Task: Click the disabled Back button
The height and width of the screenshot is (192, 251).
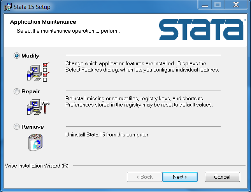Action: click(144, 177)
